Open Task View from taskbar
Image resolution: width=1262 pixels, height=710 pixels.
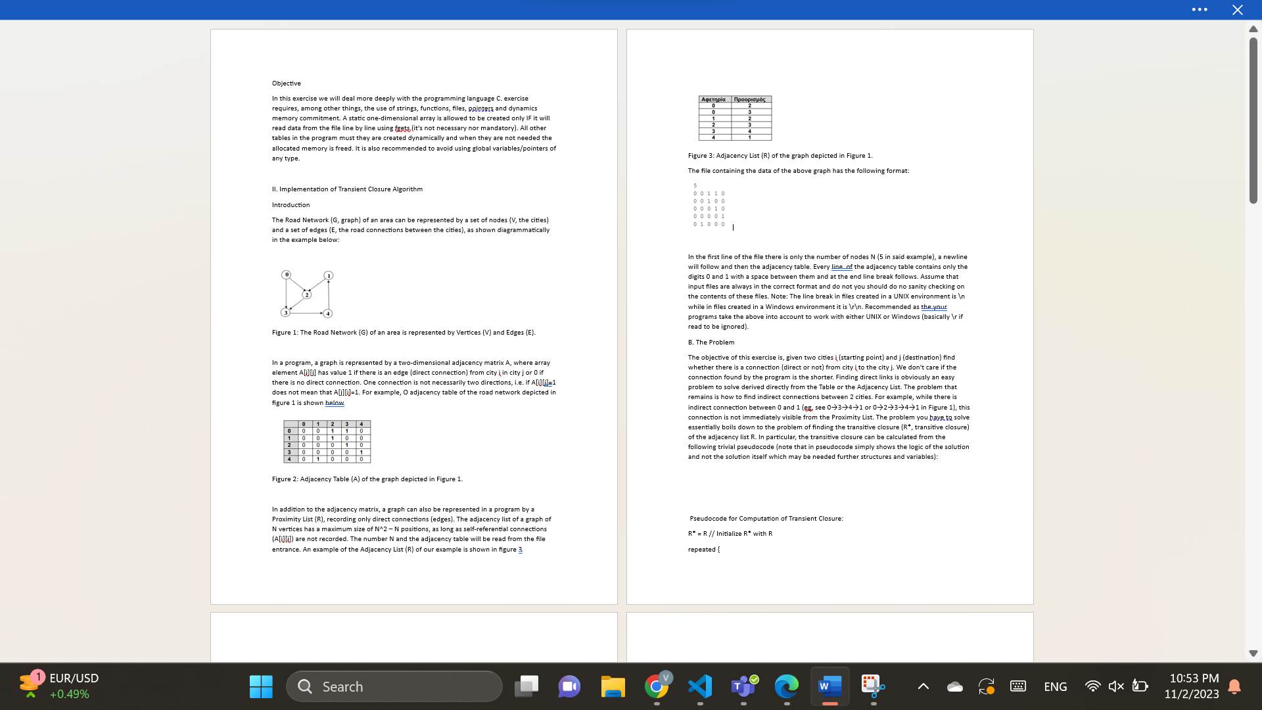pyautogui.click(x=526, y=686)
